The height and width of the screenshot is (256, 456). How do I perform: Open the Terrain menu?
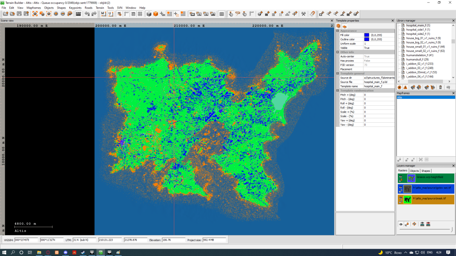[x=100, y=8]
